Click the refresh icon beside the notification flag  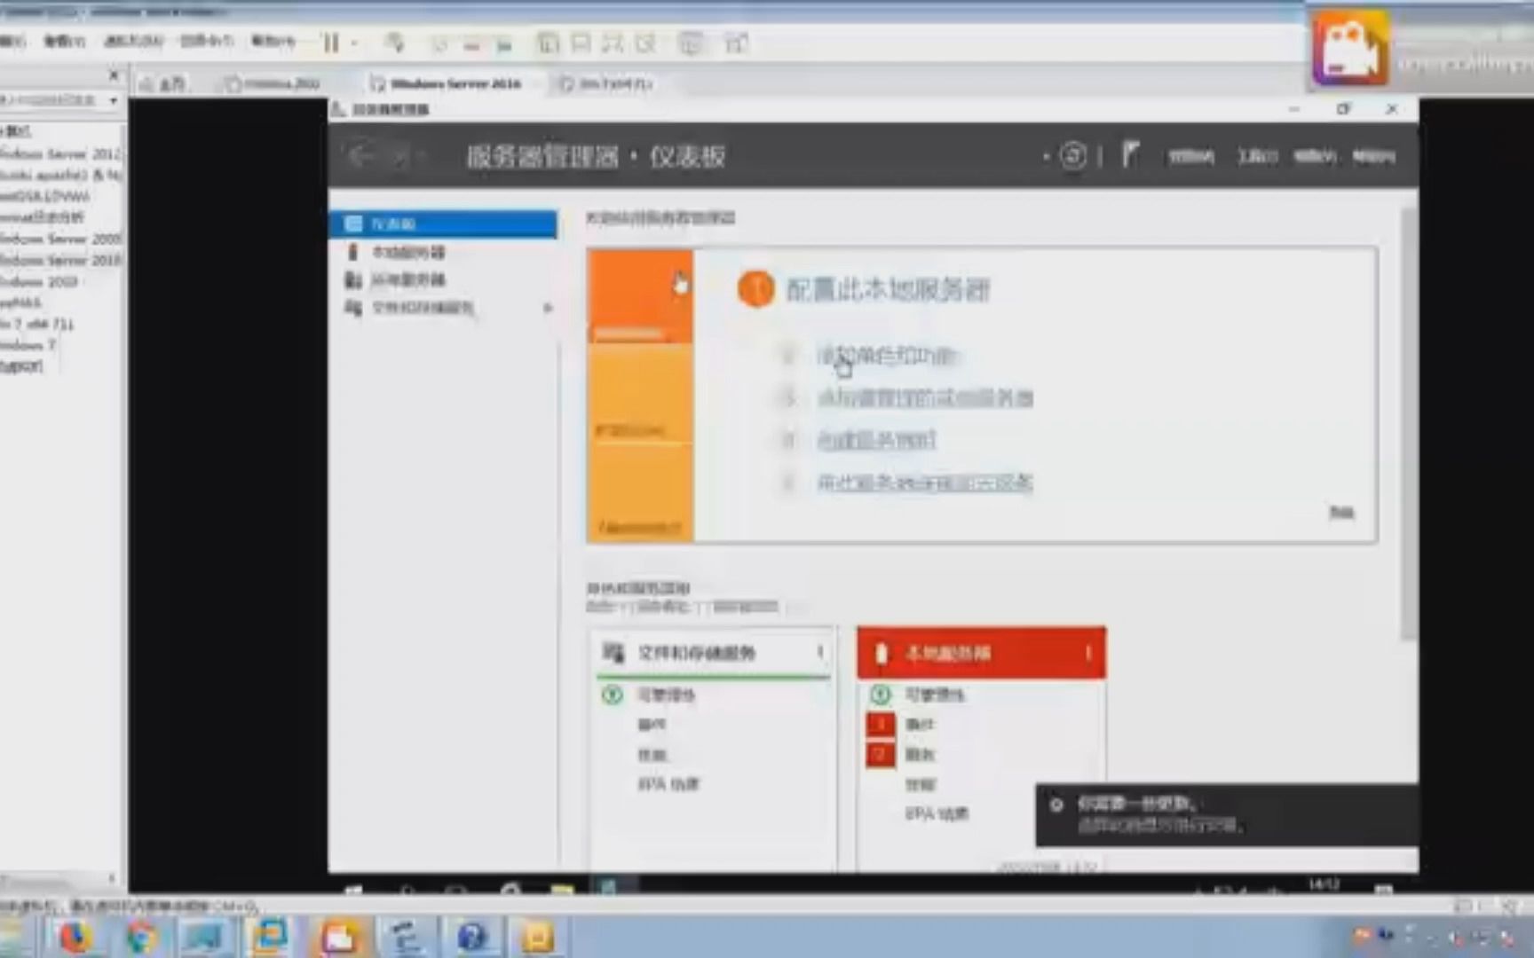pyautogui.click(x=1073, y=155)
